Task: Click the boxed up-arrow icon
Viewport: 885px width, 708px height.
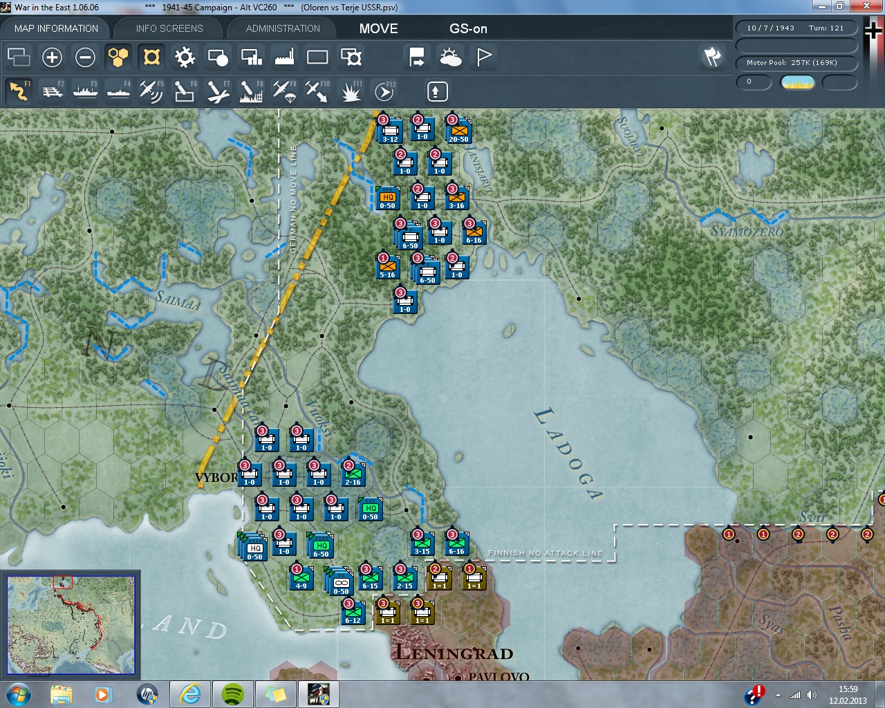Action: pyautogui.click(x=437, y=91)
